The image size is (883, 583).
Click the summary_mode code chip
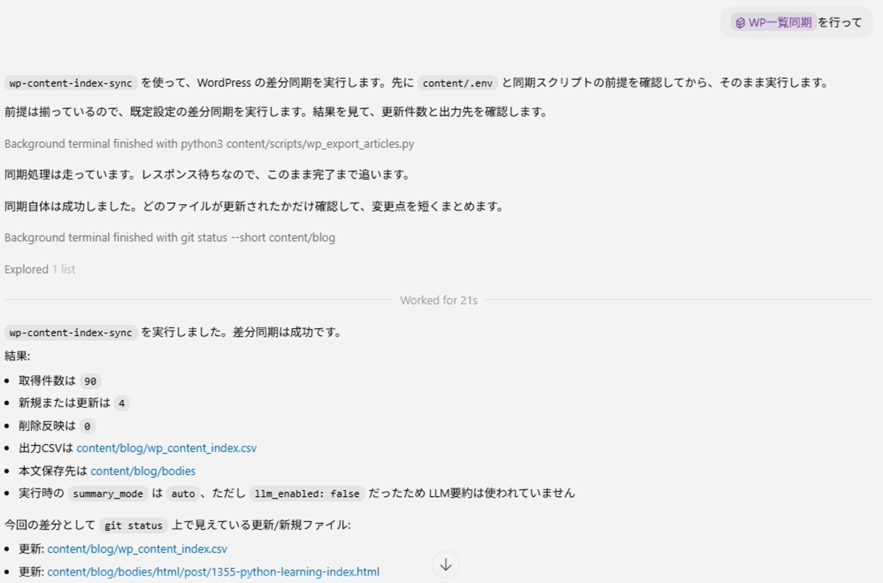(107, 493)
